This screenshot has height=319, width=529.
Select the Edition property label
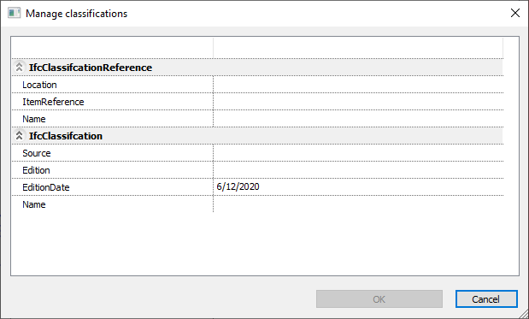coord(36,170)
